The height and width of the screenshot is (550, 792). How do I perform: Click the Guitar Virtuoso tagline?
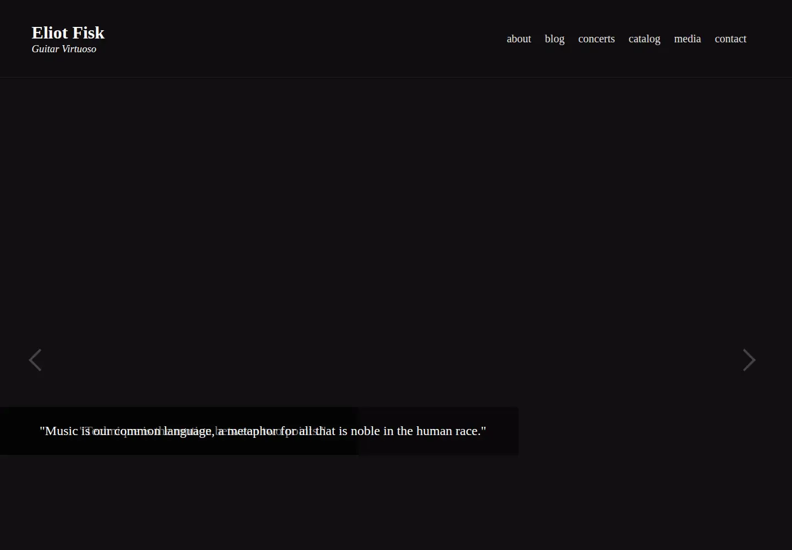pos(64,49)
